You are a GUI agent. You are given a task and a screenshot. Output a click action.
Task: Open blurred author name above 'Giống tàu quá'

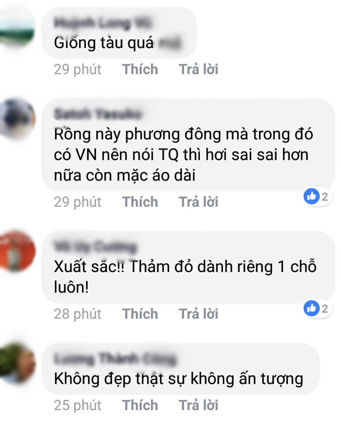click(x=102, y=23)
